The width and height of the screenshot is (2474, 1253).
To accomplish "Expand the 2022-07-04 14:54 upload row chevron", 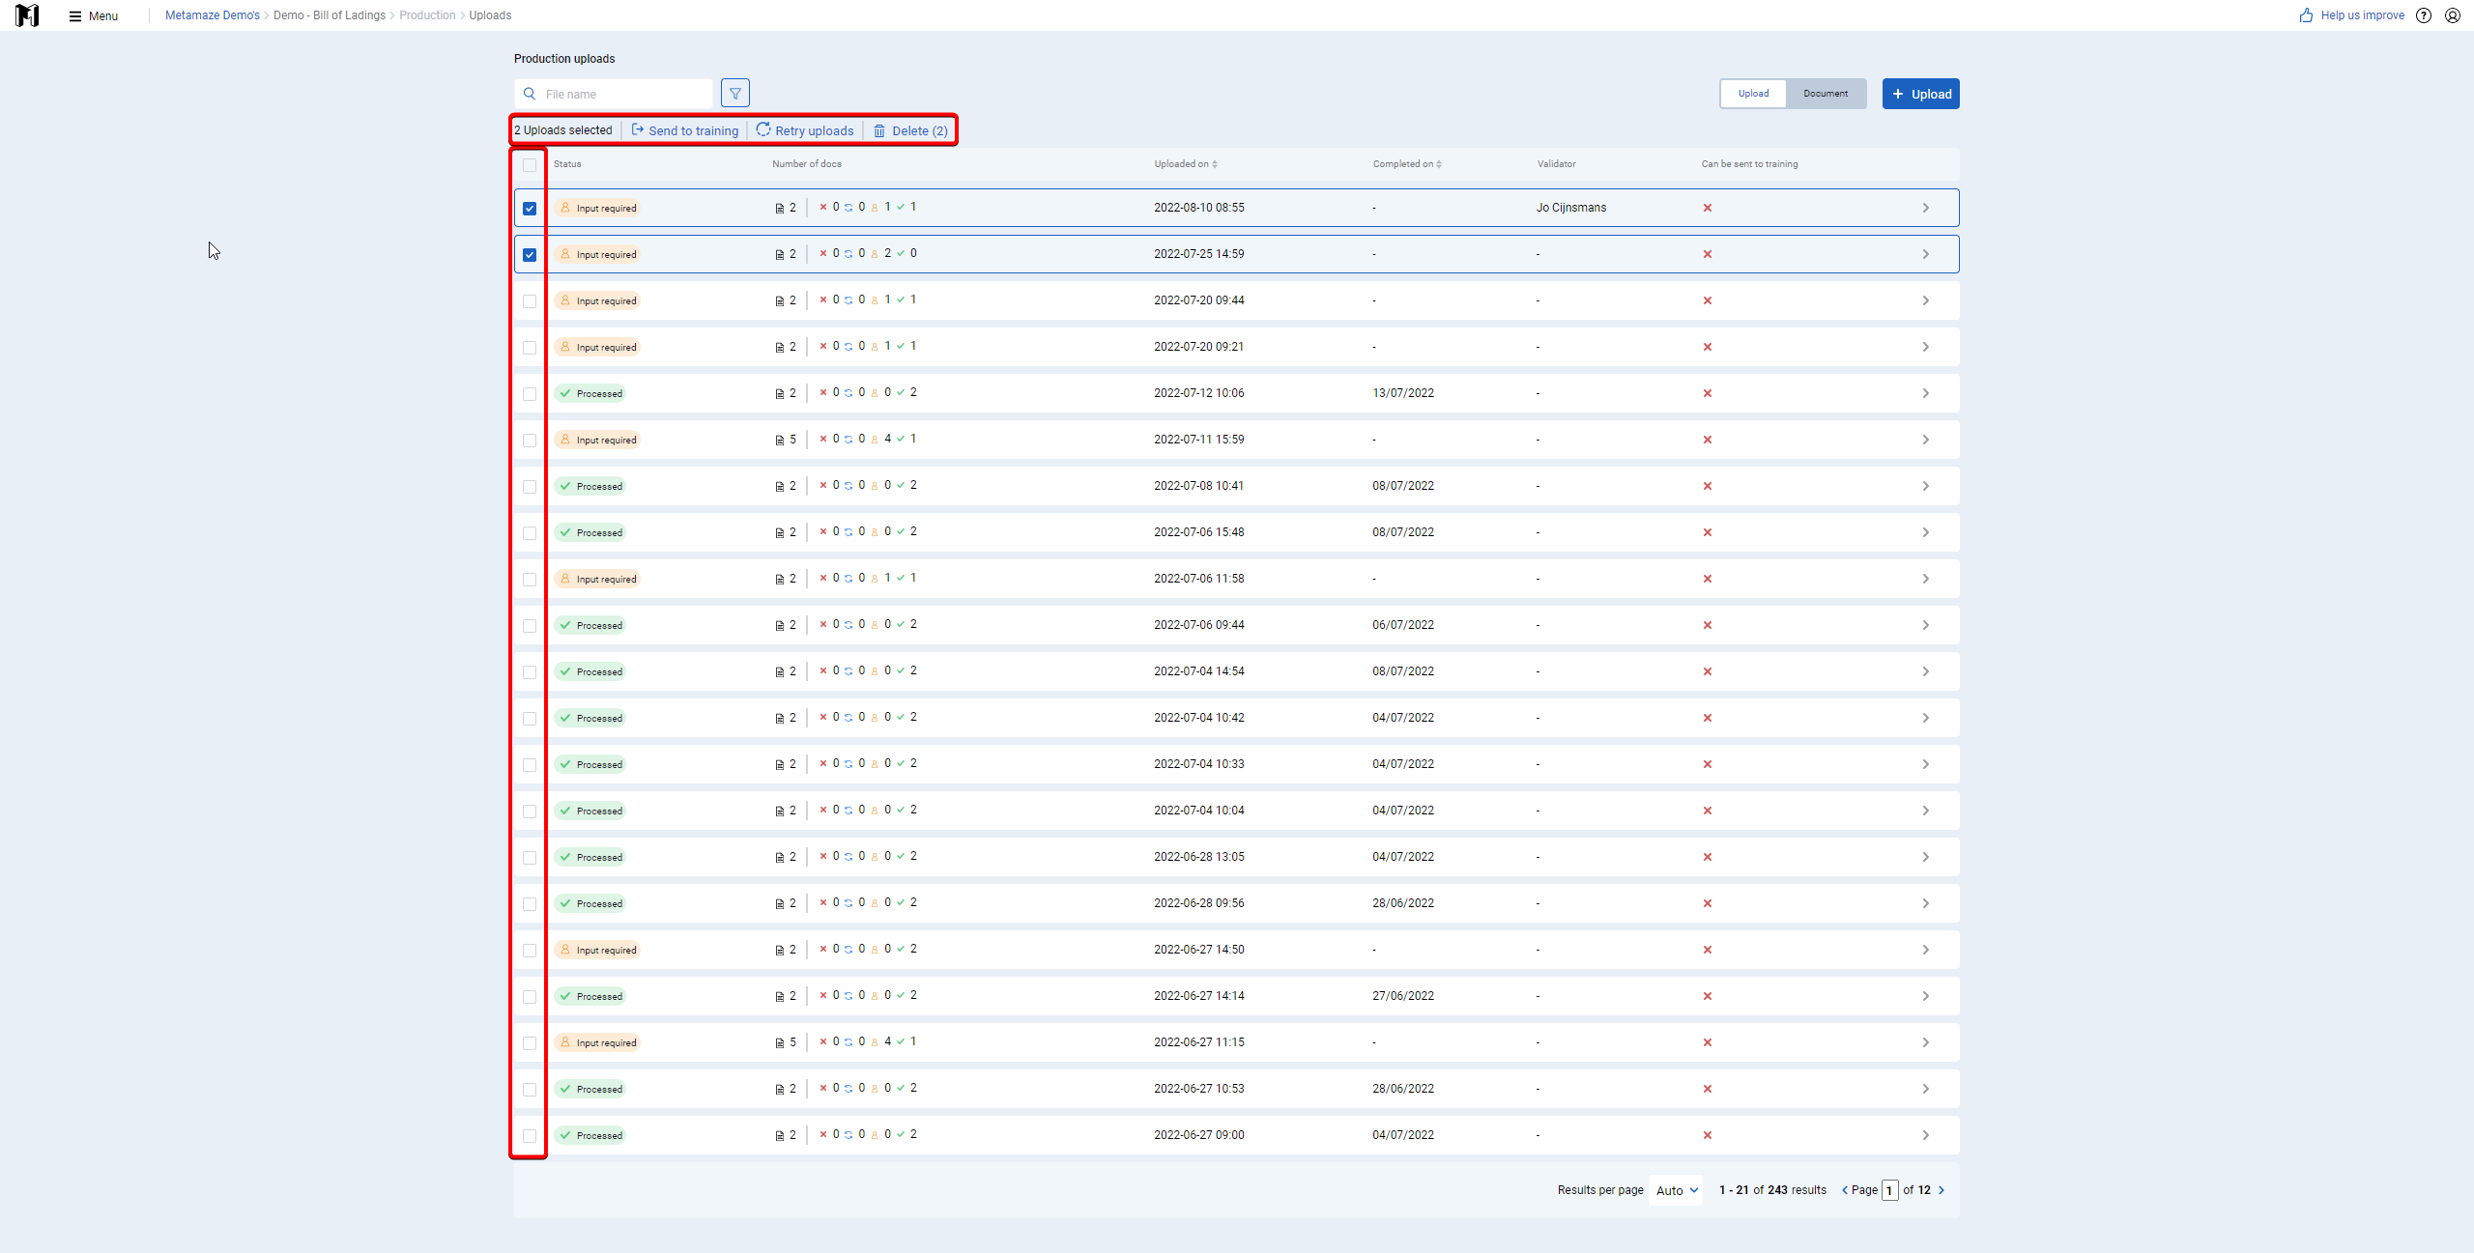I will tap(1925, 671).
